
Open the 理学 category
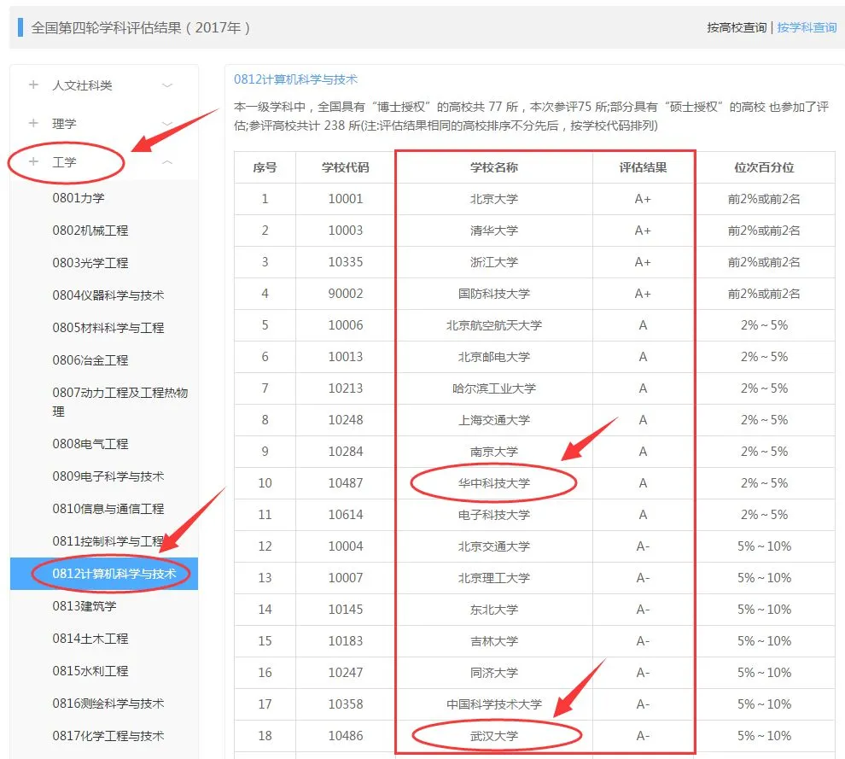[64, 124]
